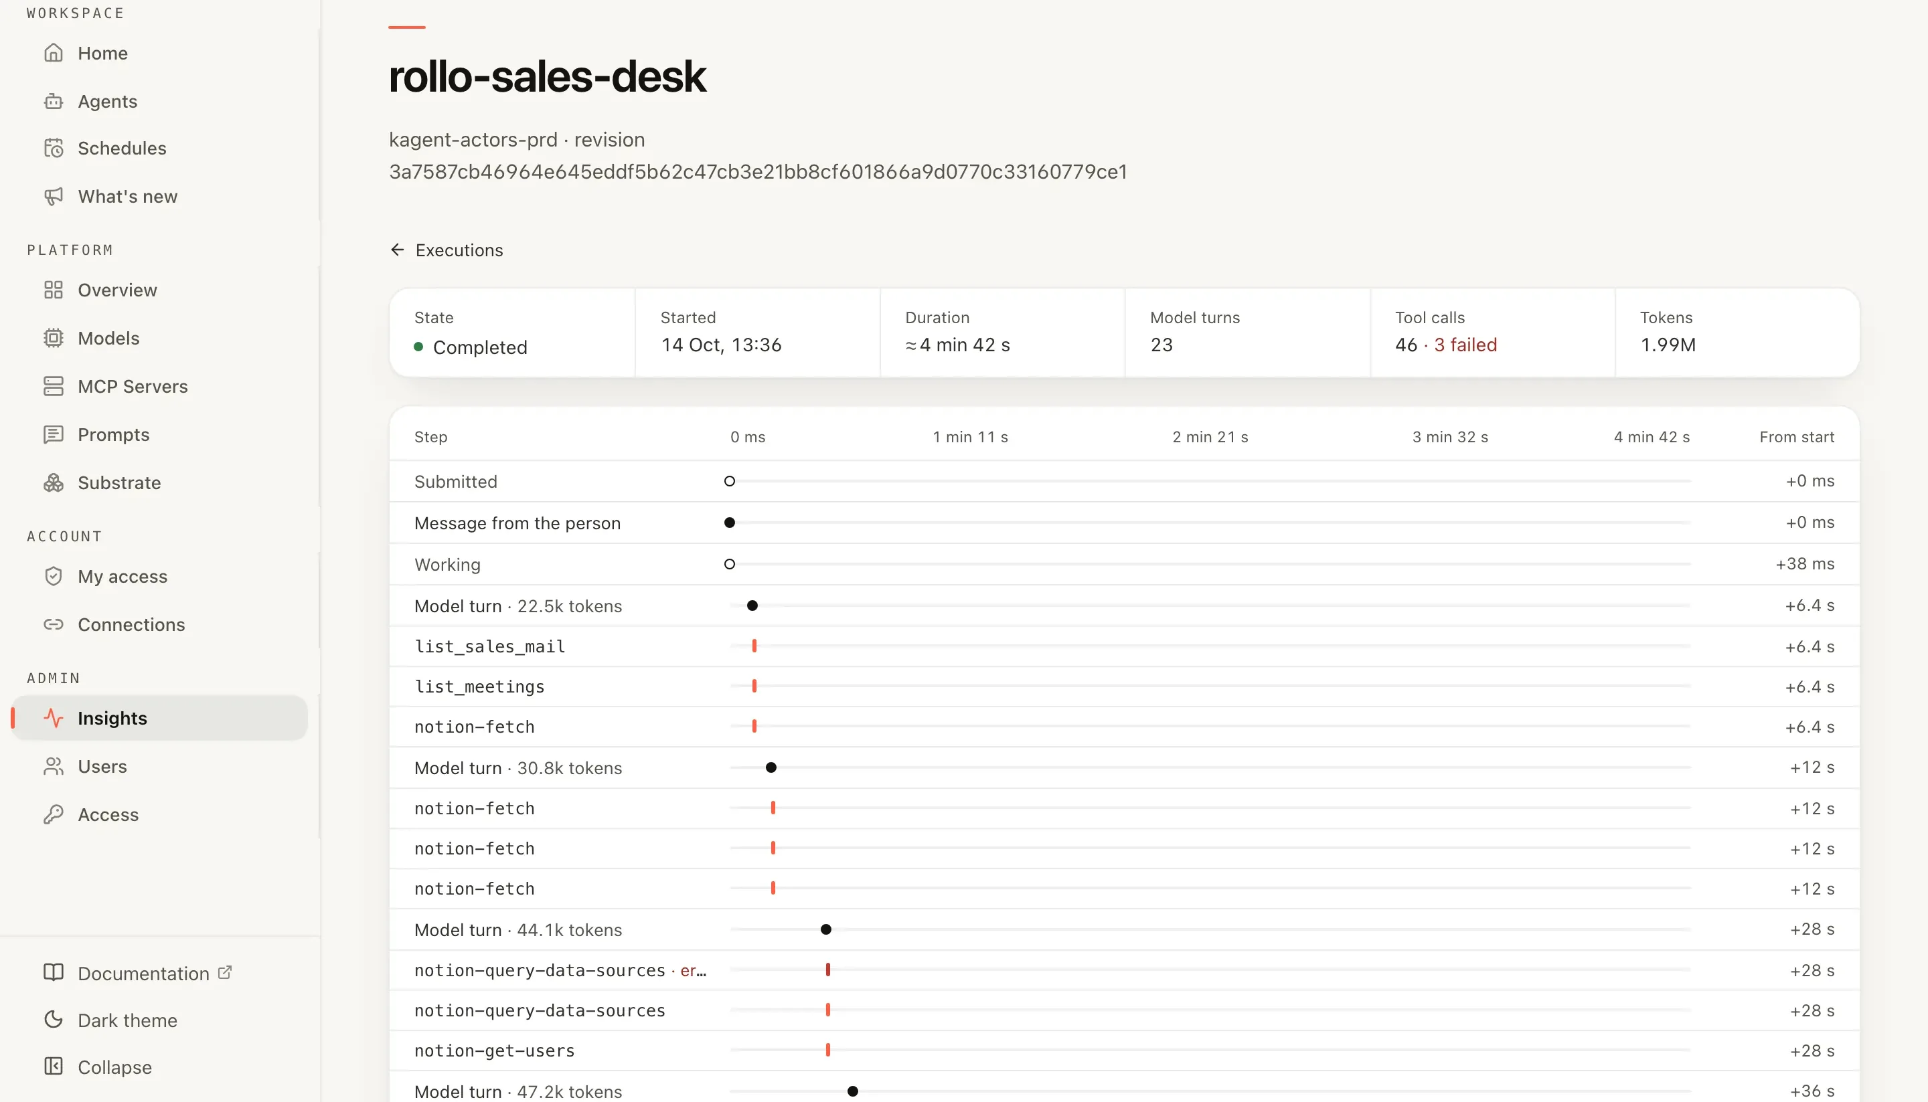Select the Connections label in sidebar

click(x=132, y=624)
